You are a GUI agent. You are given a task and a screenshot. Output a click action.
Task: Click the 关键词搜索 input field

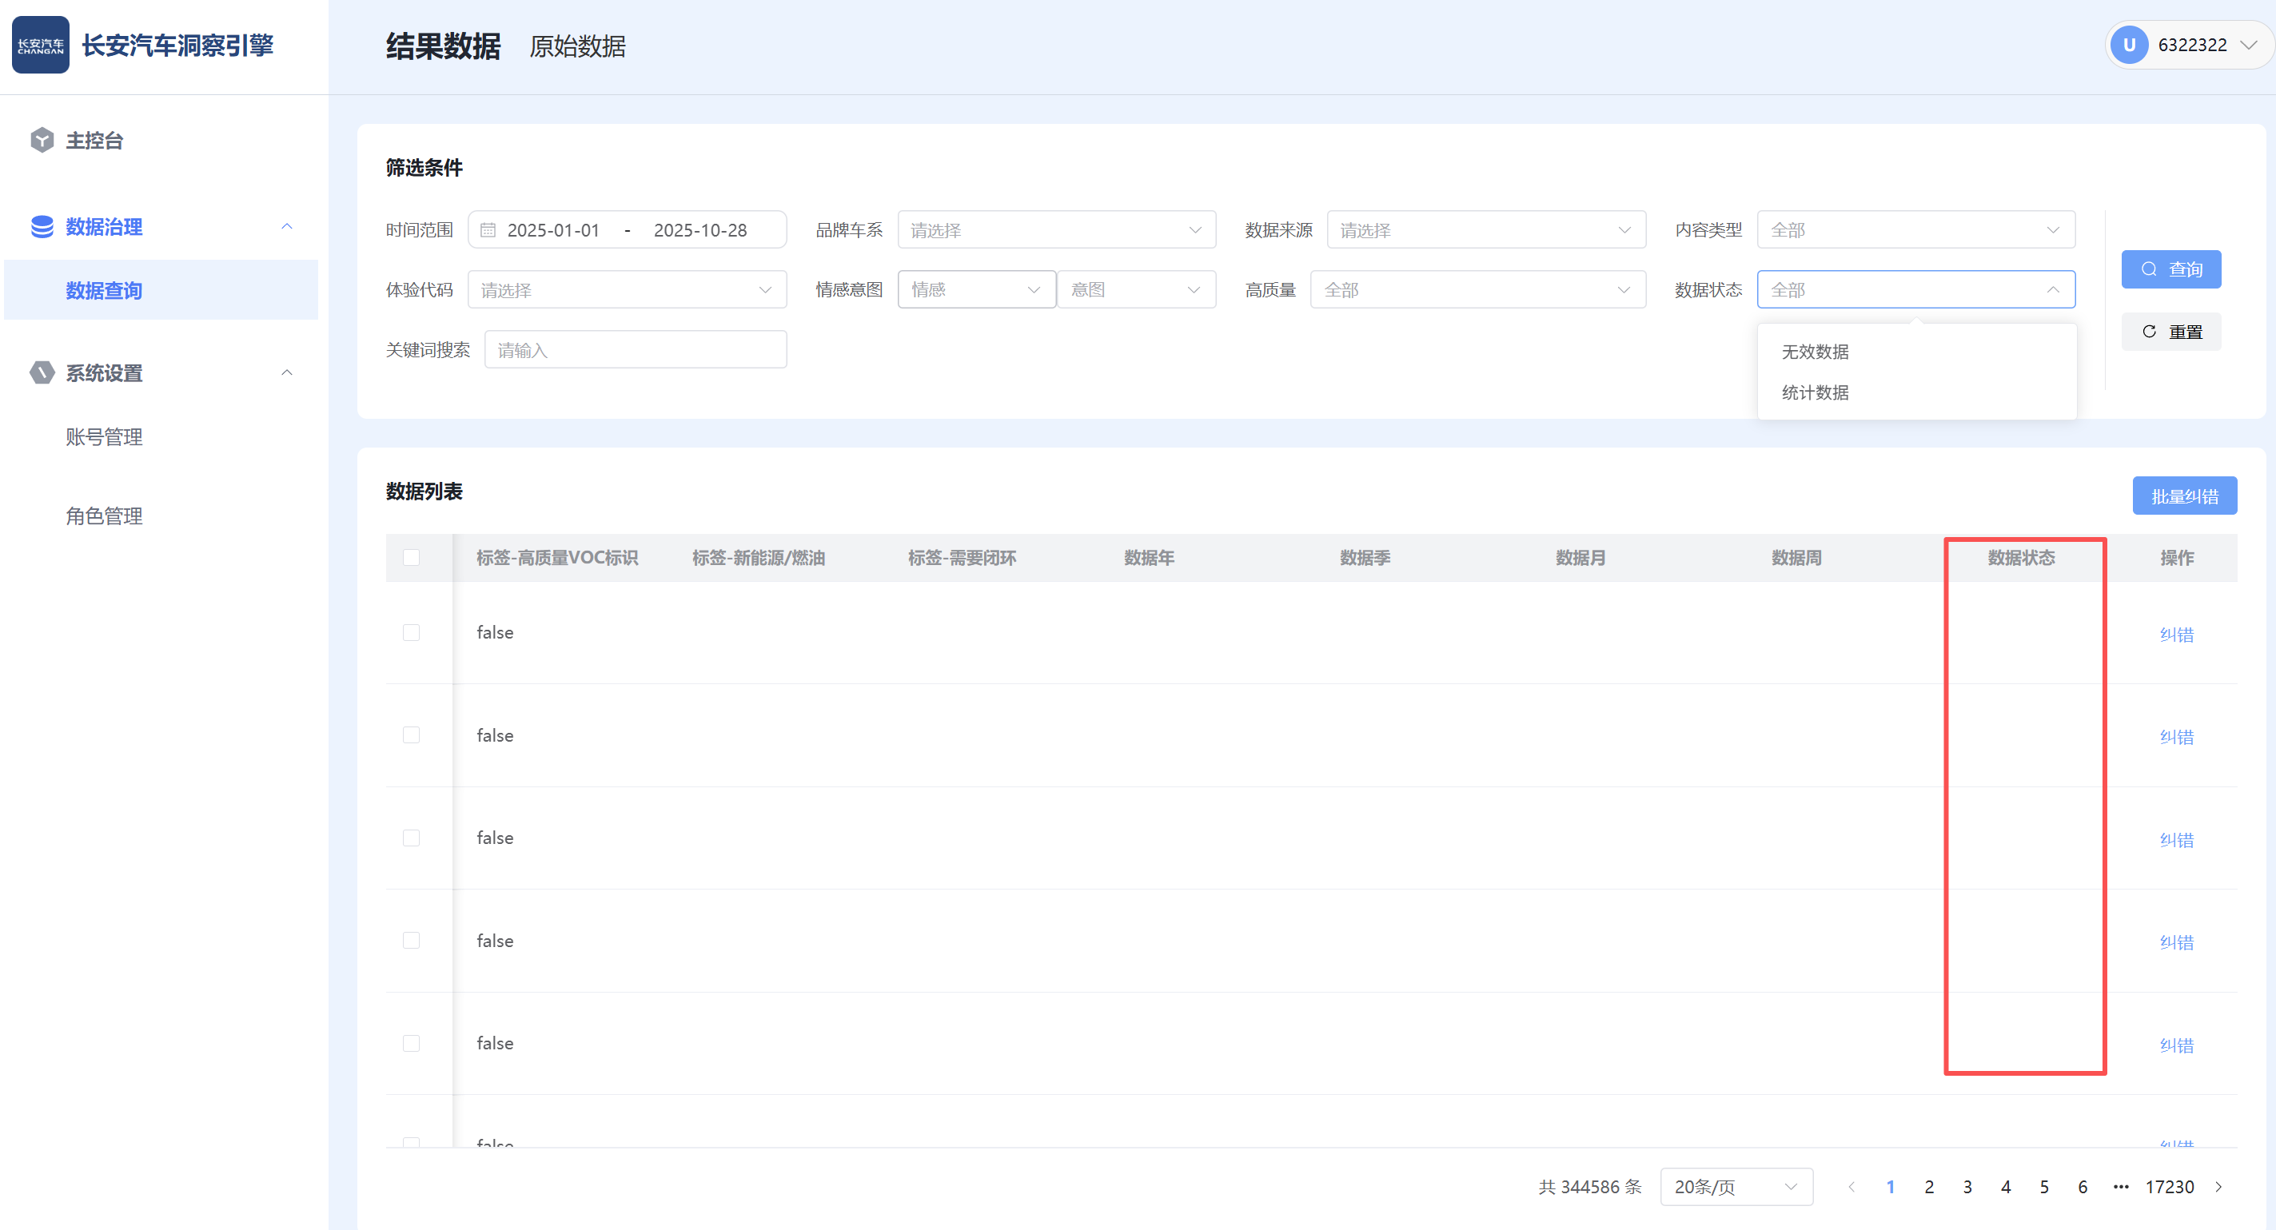click(636, 351)
